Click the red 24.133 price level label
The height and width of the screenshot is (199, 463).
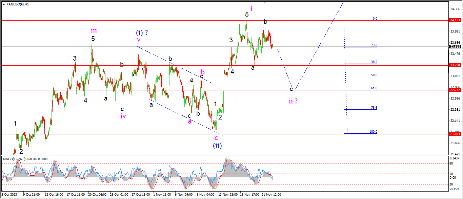[x=455, y=20]
